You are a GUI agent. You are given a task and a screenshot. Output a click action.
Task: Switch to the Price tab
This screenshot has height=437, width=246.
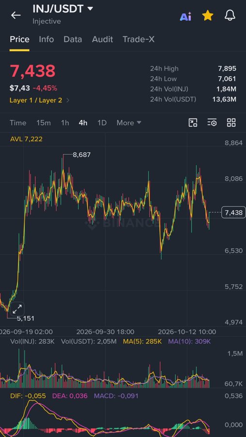19,39
